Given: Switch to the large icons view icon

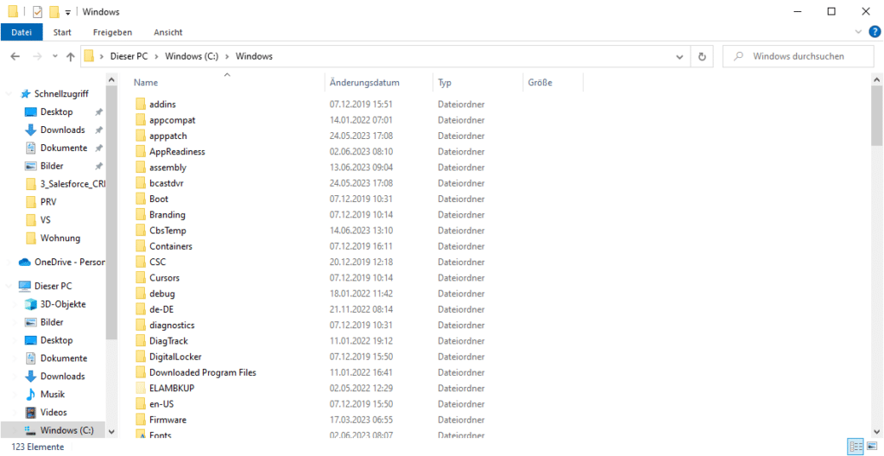Looking at the screenshot, I should 872,447.
